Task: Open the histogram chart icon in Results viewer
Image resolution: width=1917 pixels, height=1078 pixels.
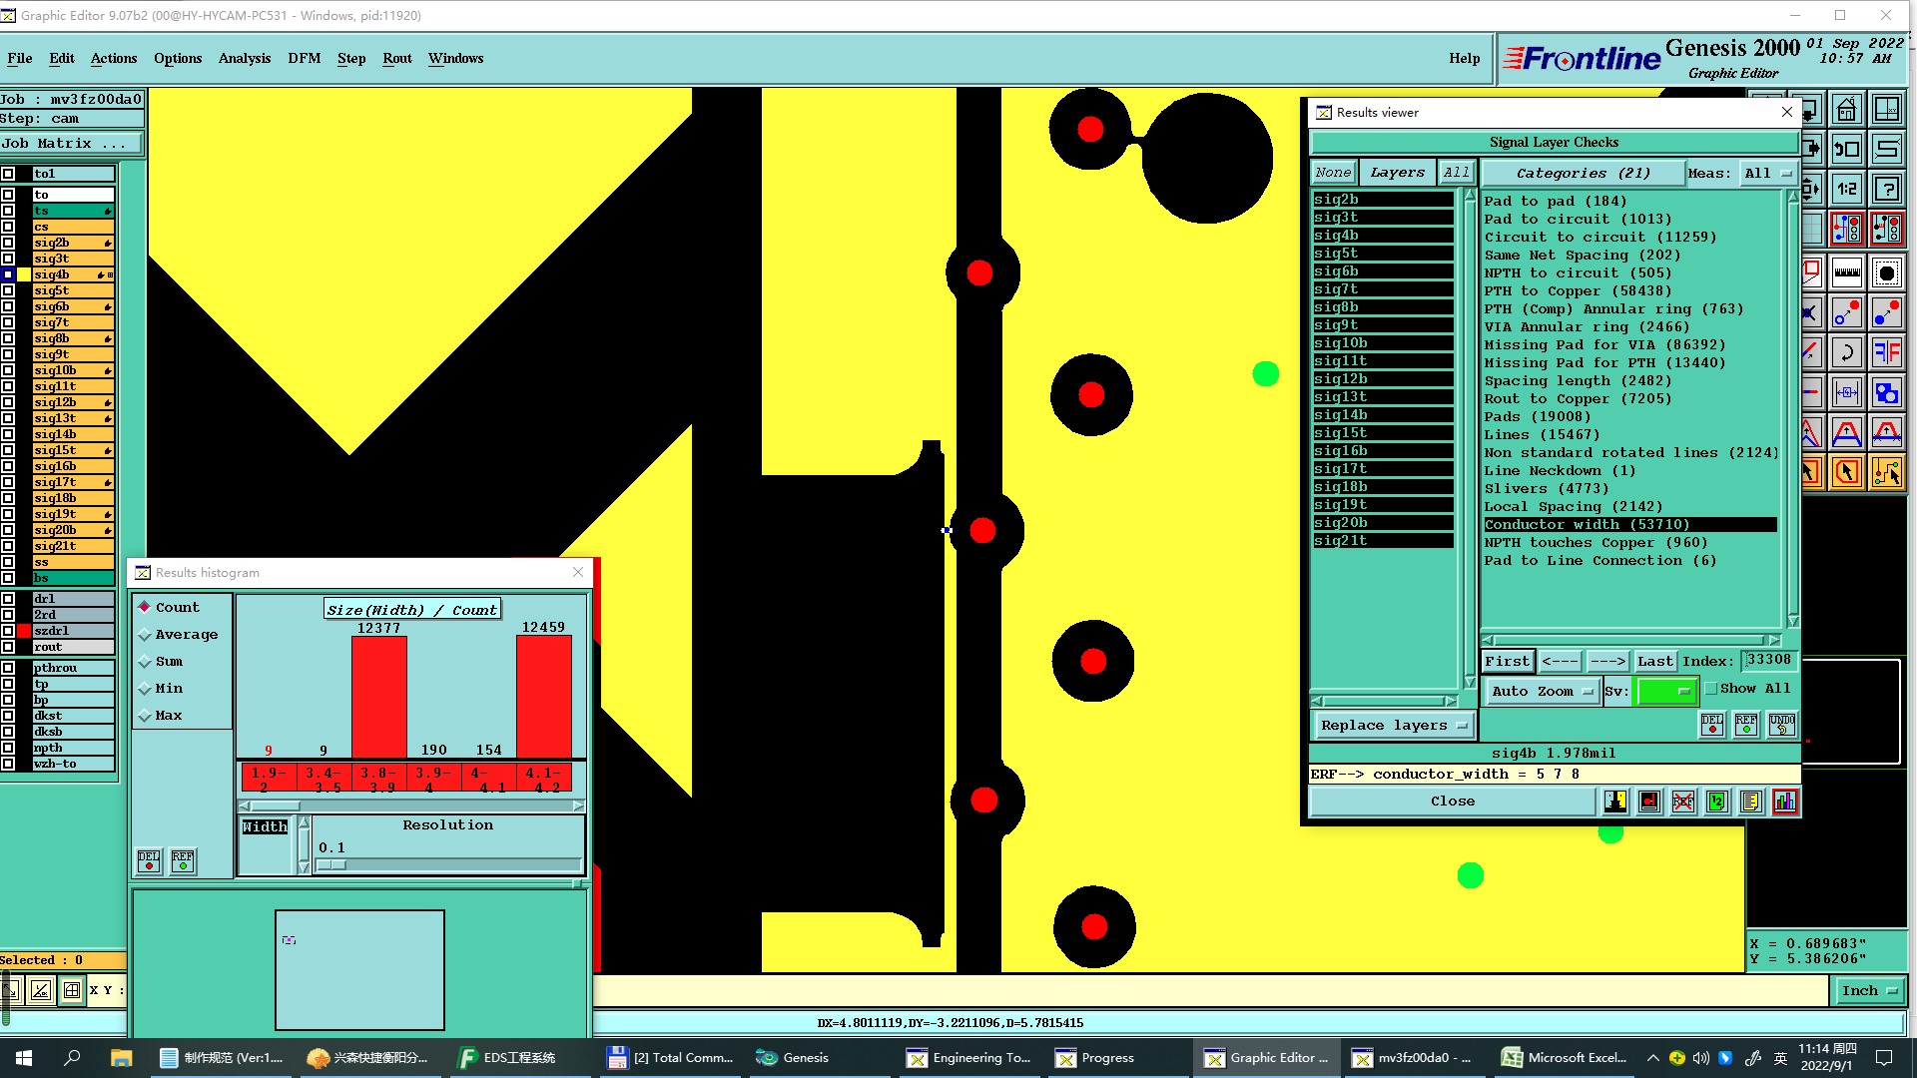Action: point(1785,802)
